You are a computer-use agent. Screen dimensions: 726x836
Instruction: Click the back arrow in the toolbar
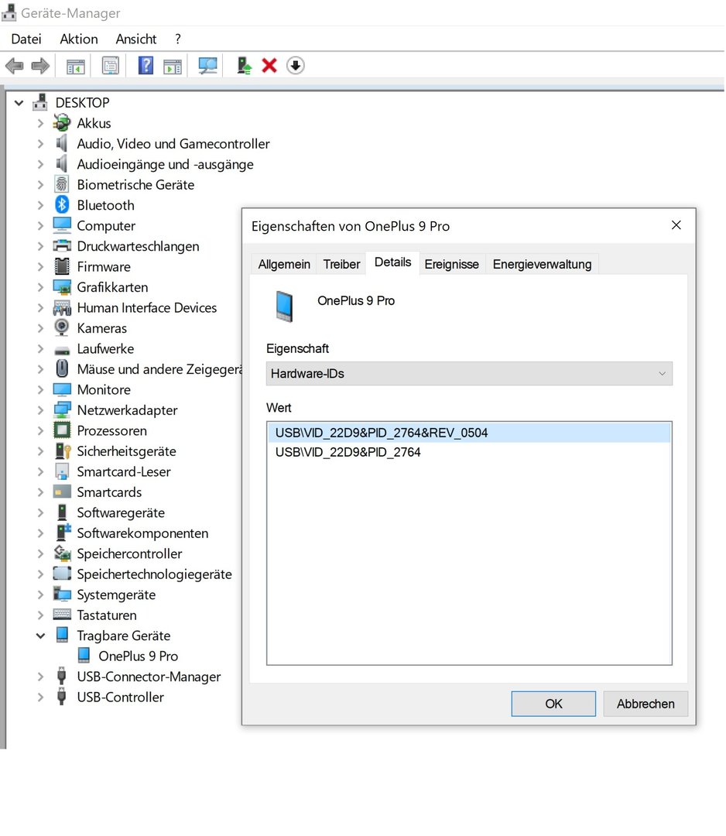pos(14,66)
